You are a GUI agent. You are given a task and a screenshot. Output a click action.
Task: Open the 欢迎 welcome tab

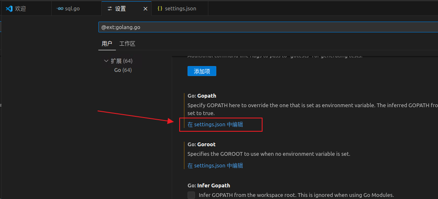click(26, 9)
